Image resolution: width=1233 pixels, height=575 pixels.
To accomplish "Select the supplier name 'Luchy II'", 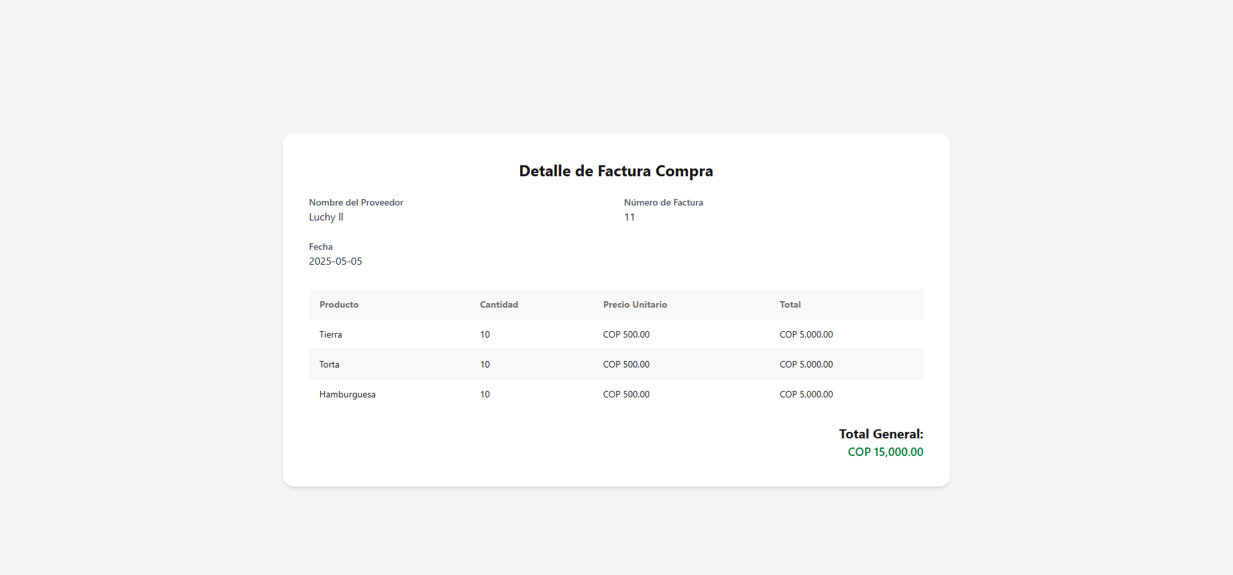I will tap(326, 217).
